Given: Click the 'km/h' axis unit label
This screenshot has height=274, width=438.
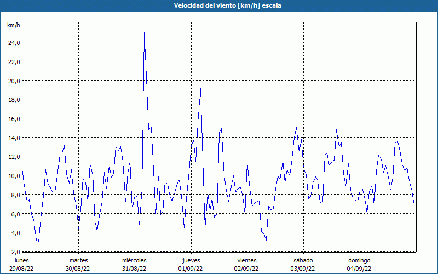Looking at the screenshot, I should click(13, 25).
